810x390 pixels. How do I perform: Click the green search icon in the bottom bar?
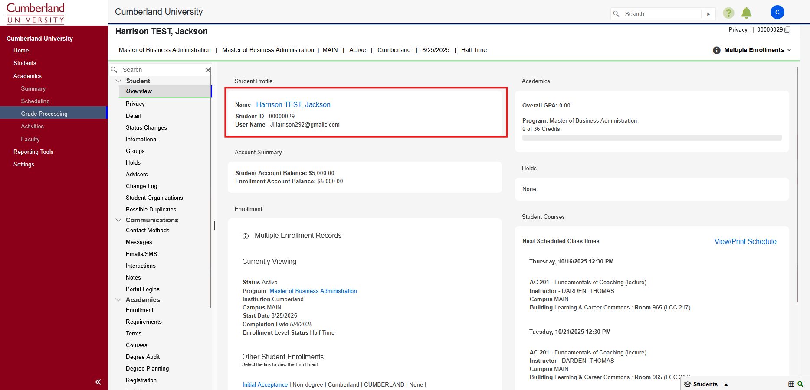click(x=800, y=384)
